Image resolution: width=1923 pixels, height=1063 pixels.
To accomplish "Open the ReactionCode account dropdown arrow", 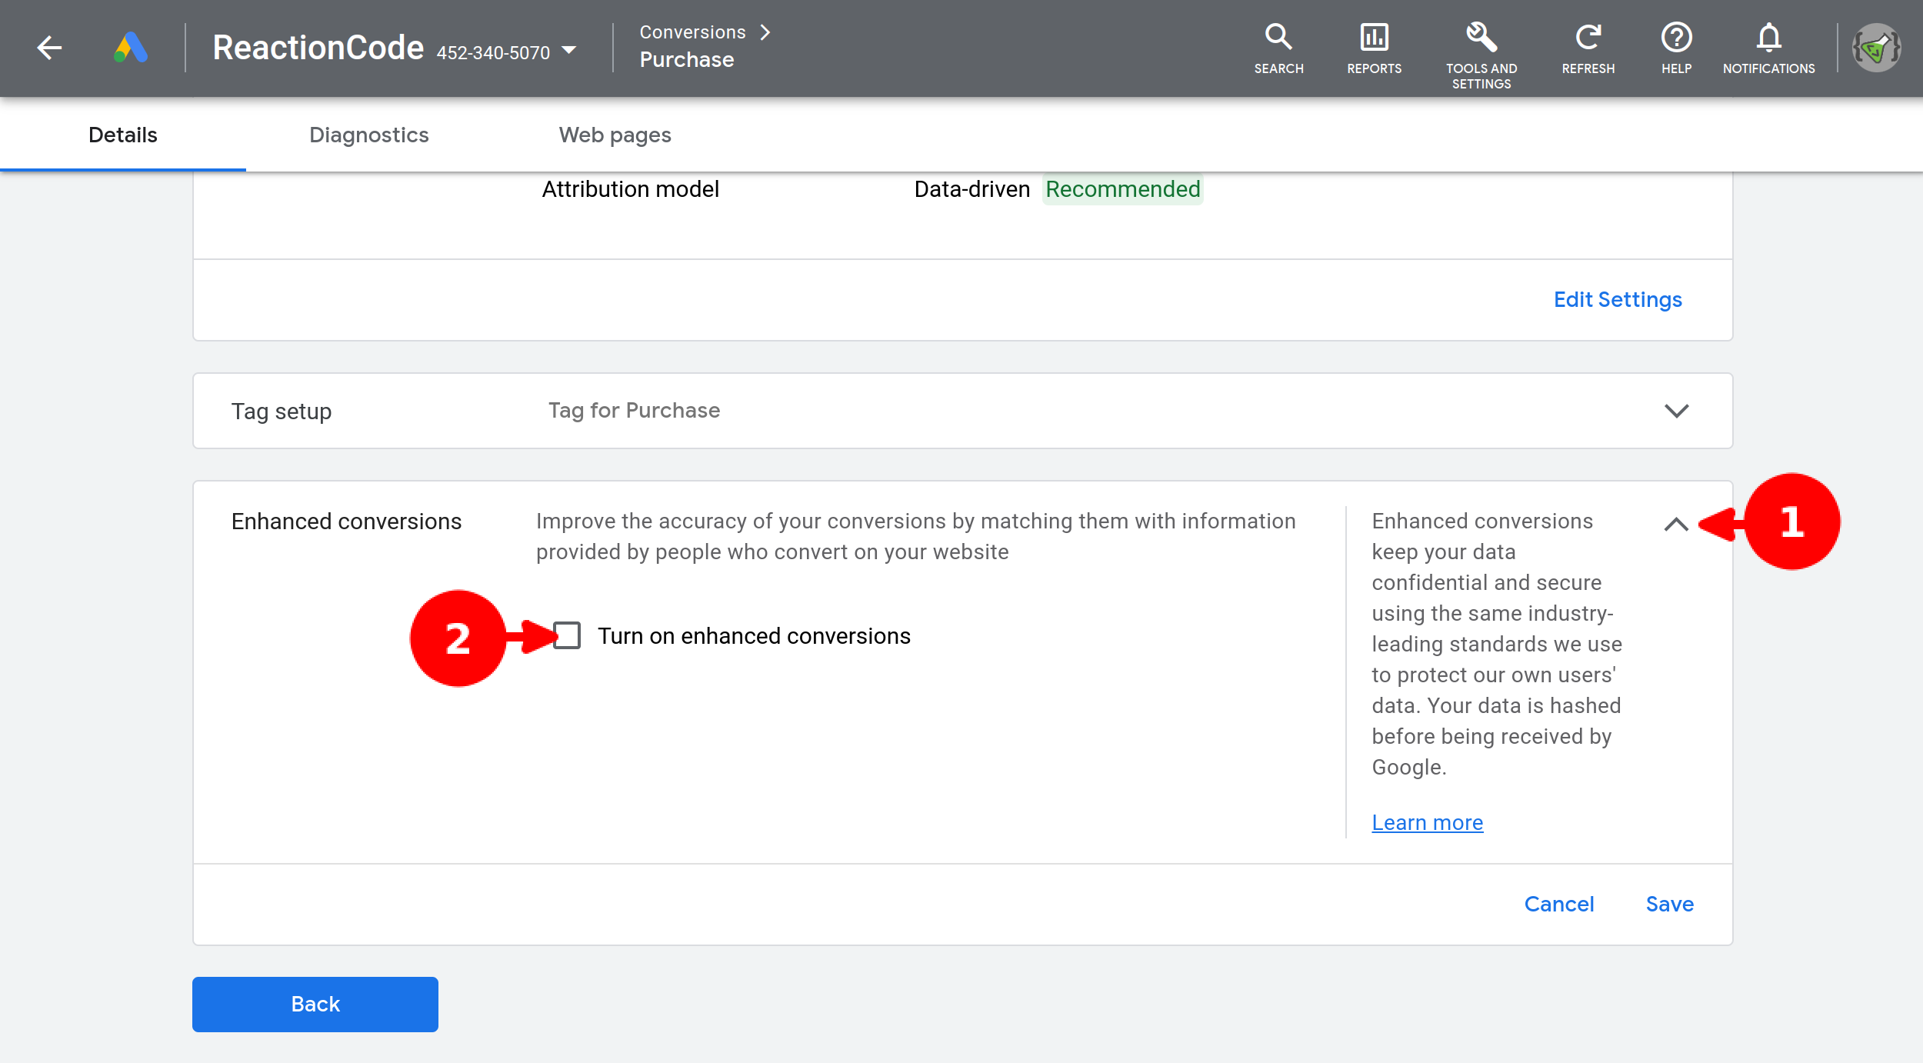I will point(569,51).
